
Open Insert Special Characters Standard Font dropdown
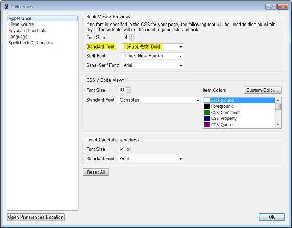click(151, 159)
